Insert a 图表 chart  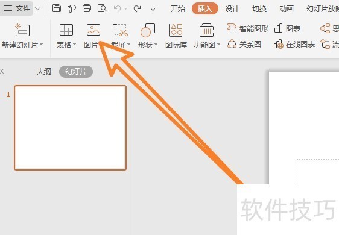(287, 28)
